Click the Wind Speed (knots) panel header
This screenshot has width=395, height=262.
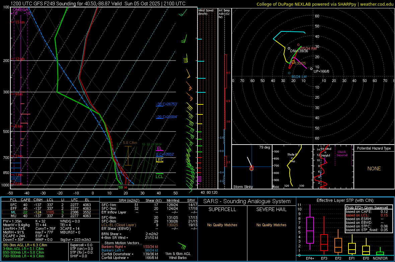206,12
